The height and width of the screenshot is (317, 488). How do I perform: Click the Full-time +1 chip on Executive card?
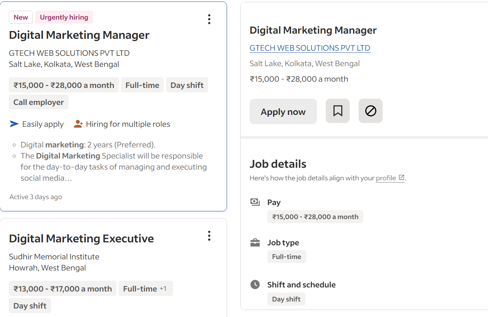point(146,289)
